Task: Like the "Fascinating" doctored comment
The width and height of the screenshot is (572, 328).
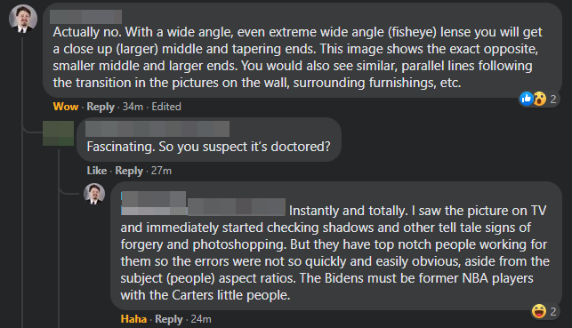Action: 97,171
